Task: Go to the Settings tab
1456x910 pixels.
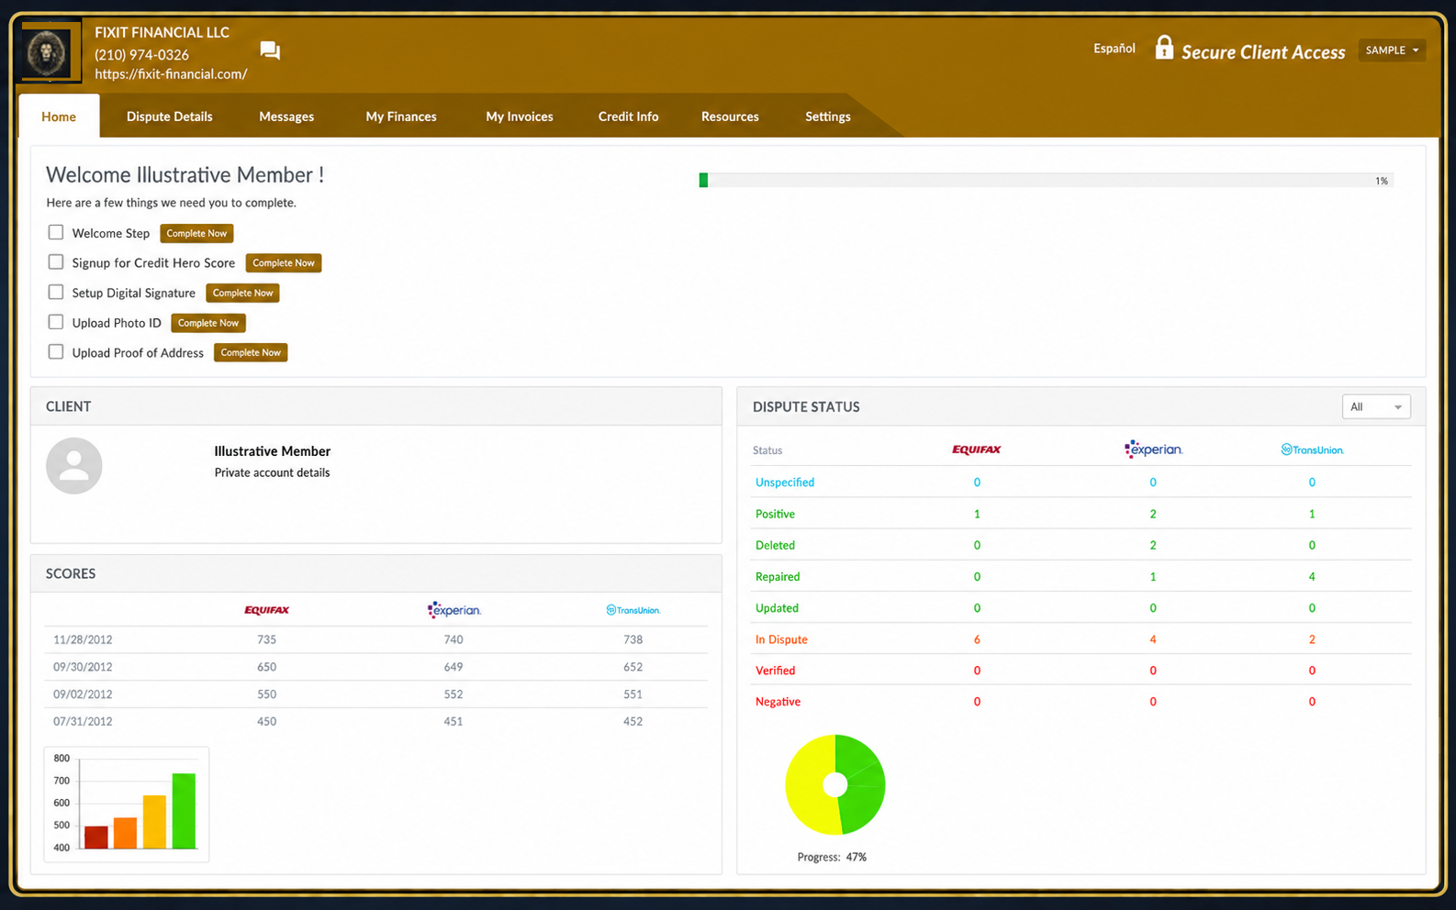Action: click(828, 117)
